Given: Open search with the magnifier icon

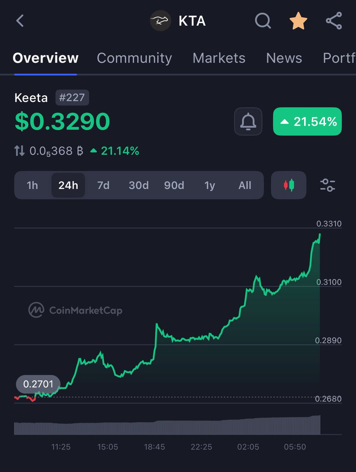Looking at the screenshot, I should 263,20.
